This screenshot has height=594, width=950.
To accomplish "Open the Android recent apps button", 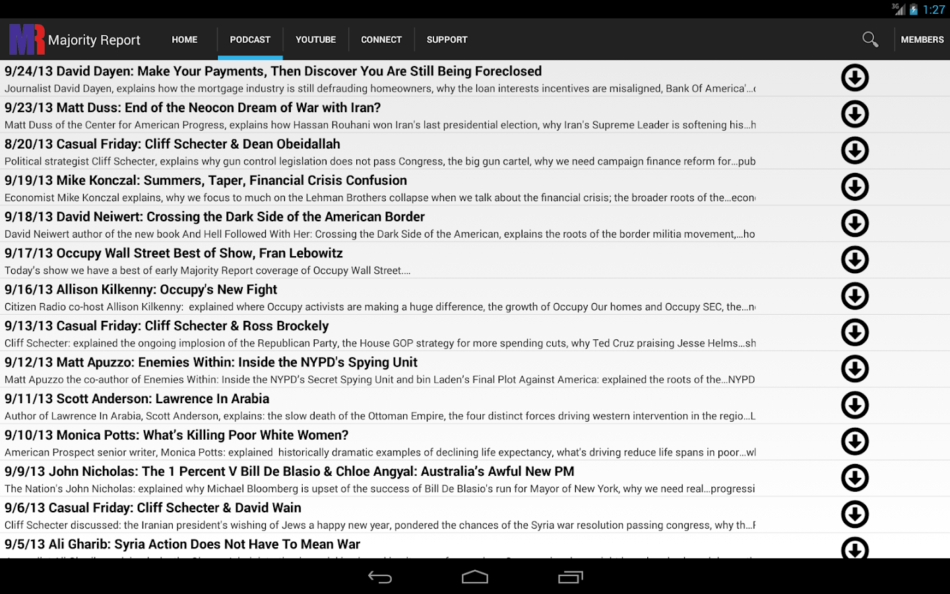I will 570,576.
